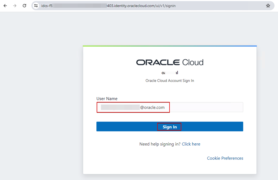Open site information icon in address bar
The image size is (278, 180).
(36, 6)
